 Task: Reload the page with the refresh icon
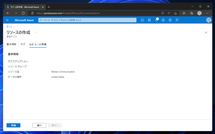tap(23, 13)
